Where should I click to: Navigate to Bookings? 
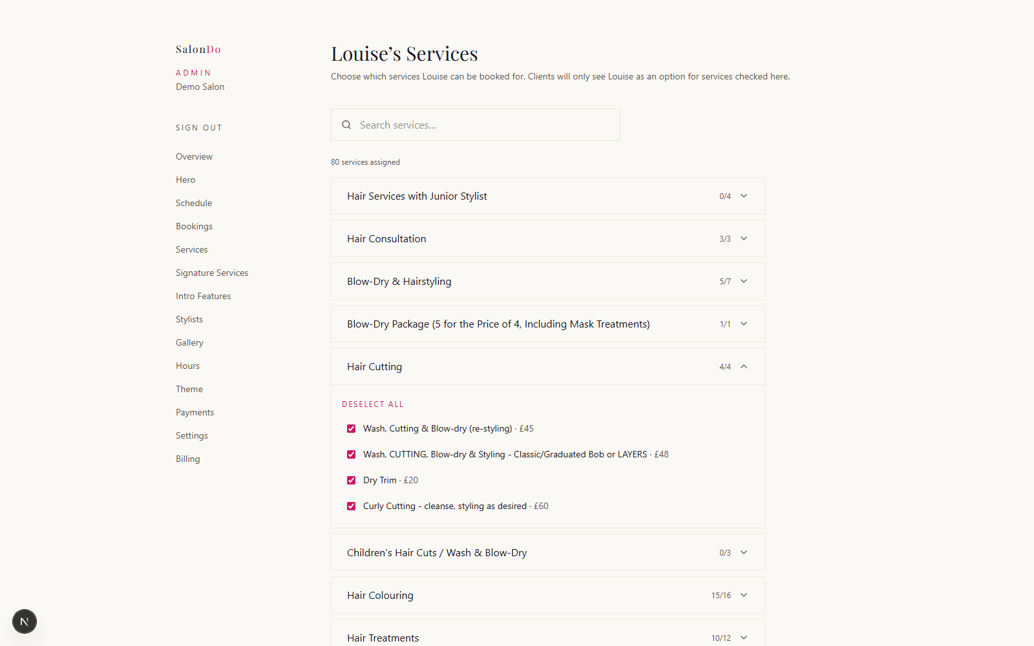coord(194,226)
